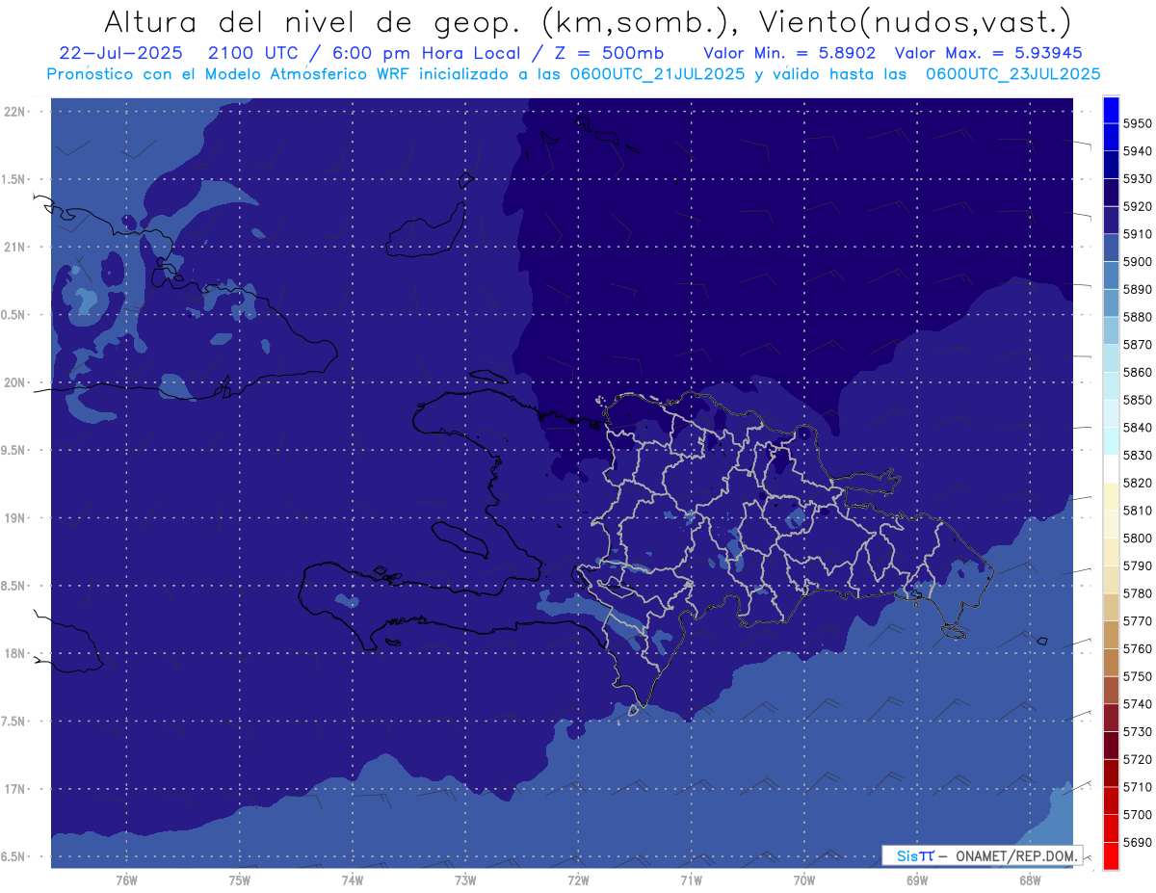Image resolution: width=1156 pixels, height=893 pixels.
Task: Click the map title 'Altura del nivel de geop.'
Action: pos(312,21)
